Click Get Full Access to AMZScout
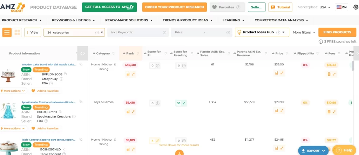This screenshot has height=155, width=359. [109, 7]
